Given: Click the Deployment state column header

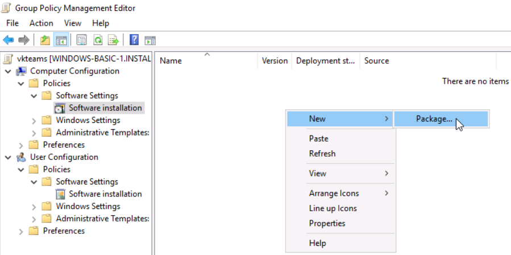Looking at the screenshot, I should coord(325,61).
